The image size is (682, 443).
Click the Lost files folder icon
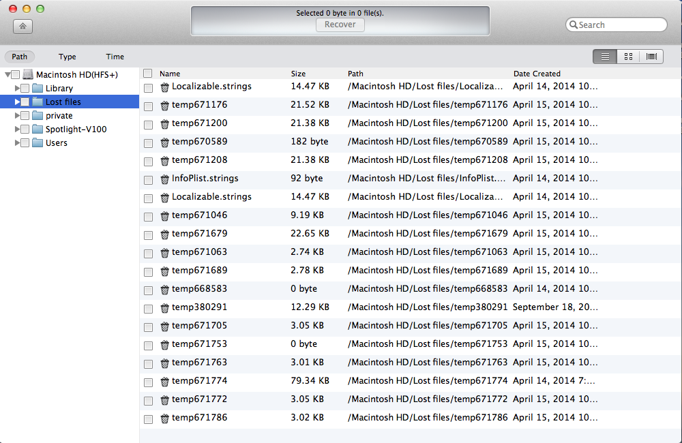pyautogui.click(x=38, y=102)
